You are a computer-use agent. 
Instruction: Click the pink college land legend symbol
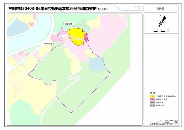click(153, 99)
